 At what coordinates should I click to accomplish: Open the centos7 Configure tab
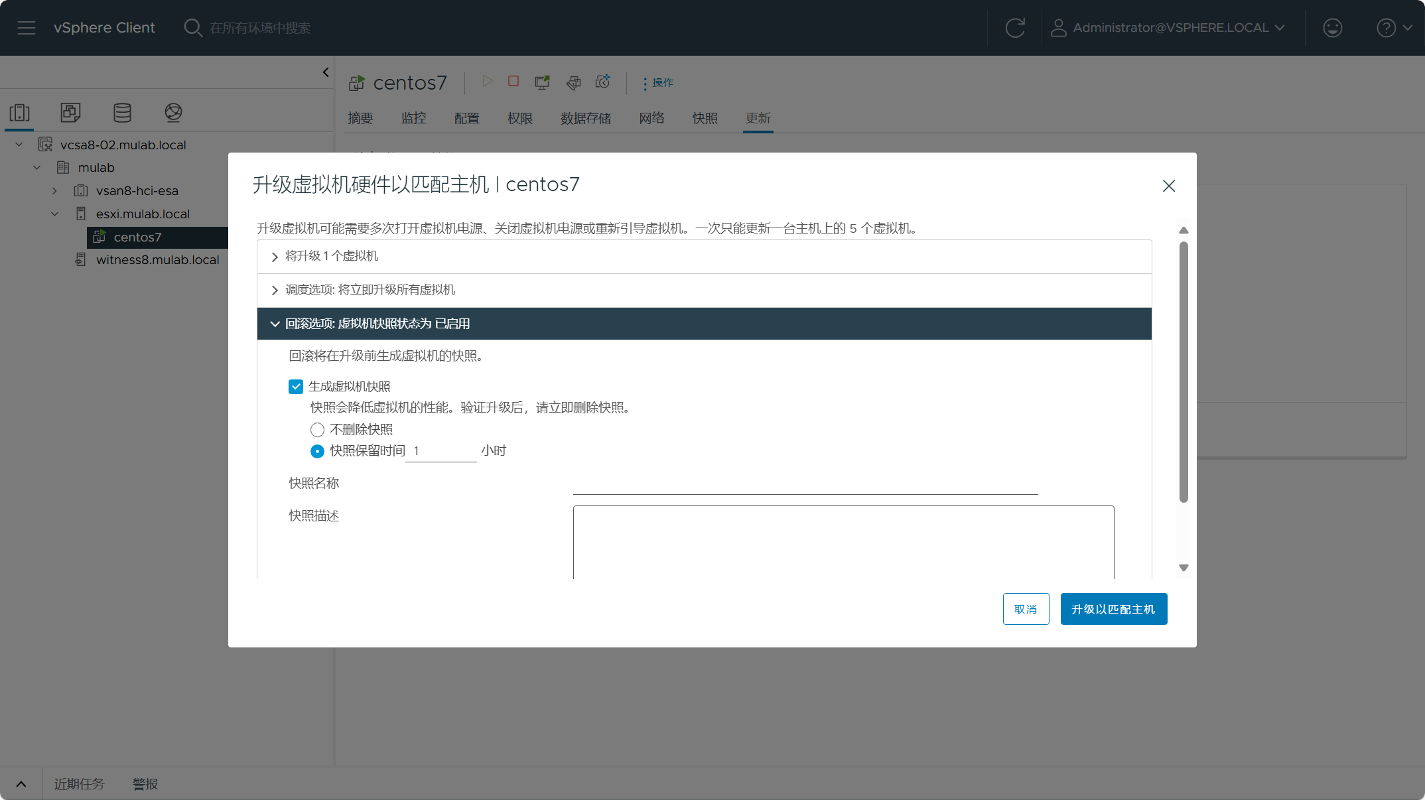point(466,118)
